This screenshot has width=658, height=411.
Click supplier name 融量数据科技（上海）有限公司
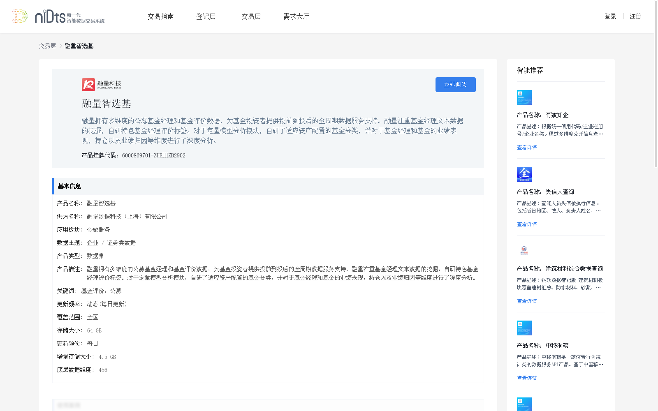(127, 217)
